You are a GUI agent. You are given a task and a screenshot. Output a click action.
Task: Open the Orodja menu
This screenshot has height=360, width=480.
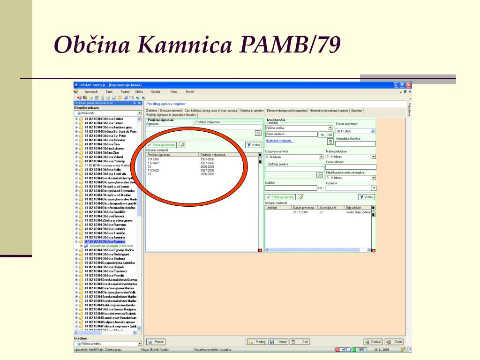tap(156, 91)
